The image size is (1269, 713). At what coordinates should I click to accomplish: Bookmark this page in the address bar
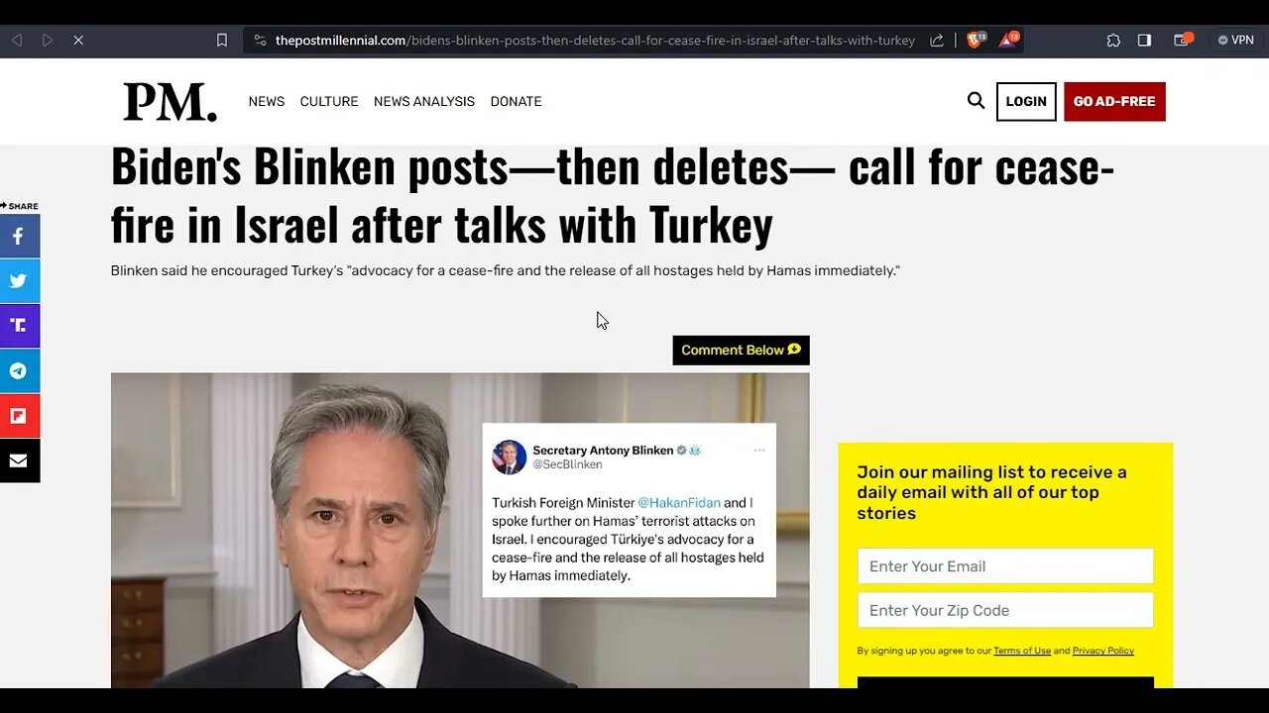tap(222, 41)
